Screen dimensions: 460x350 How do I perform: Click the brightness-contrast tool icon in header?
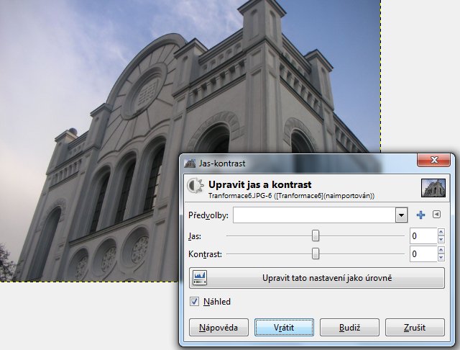click(x=195, y=186)
